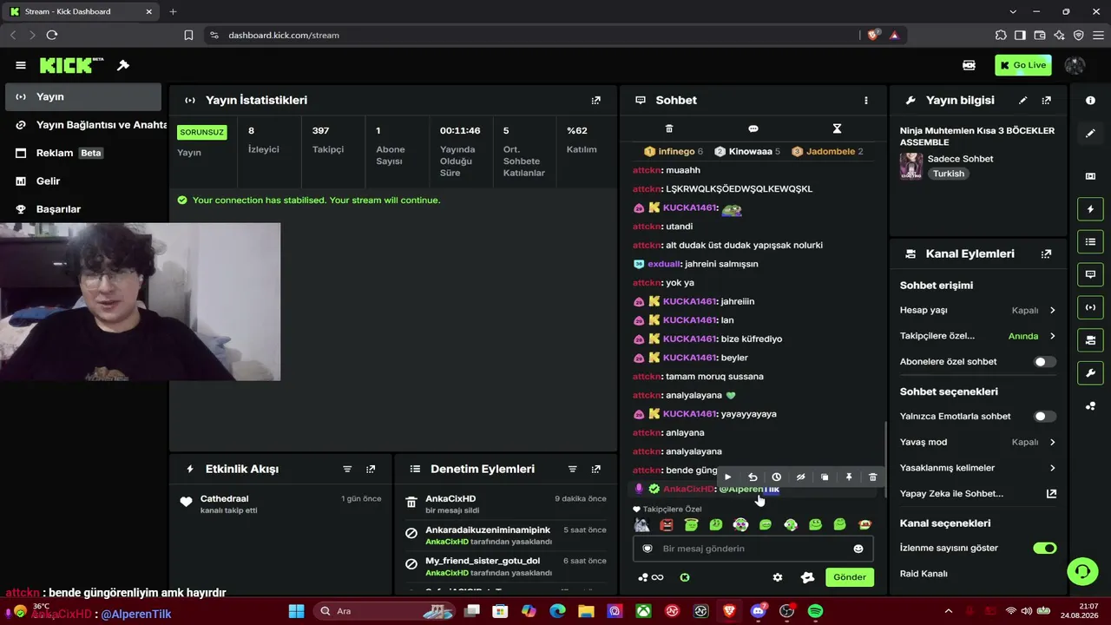This screenshot has height=625, width=1111.
Task: Open Reklam Beta section
Action: [83, 153]
